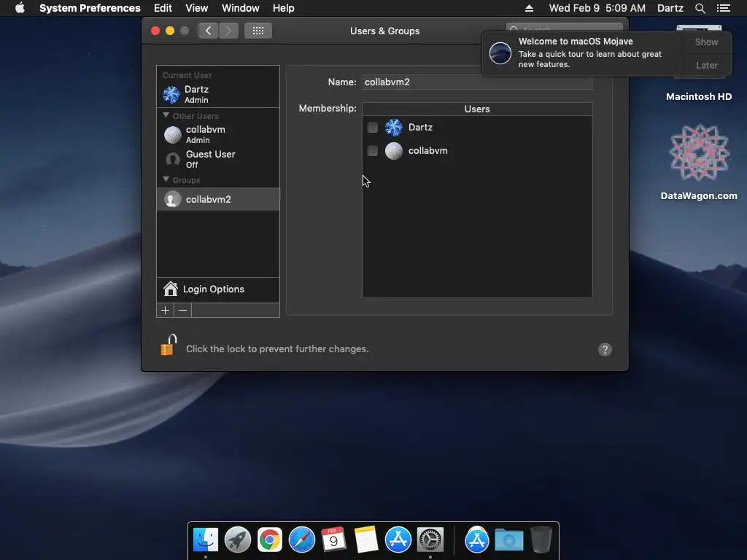
Task: Select Dartz current user in sidebar
Action: click(218, 94)
